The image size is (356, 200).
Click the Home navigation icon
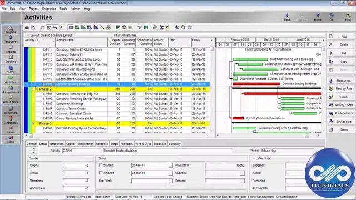pyautogui.click(x=318, y=17)
